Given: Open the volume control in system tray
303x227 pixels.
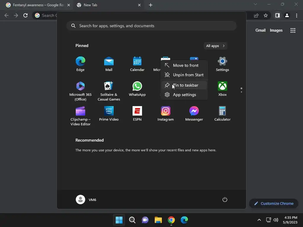Looking at the screenshot, I should [x=276, y=220].
